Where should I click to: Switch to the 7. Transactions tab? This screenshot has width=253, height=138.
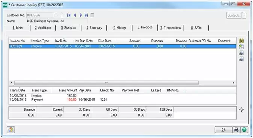pos(171,28)
